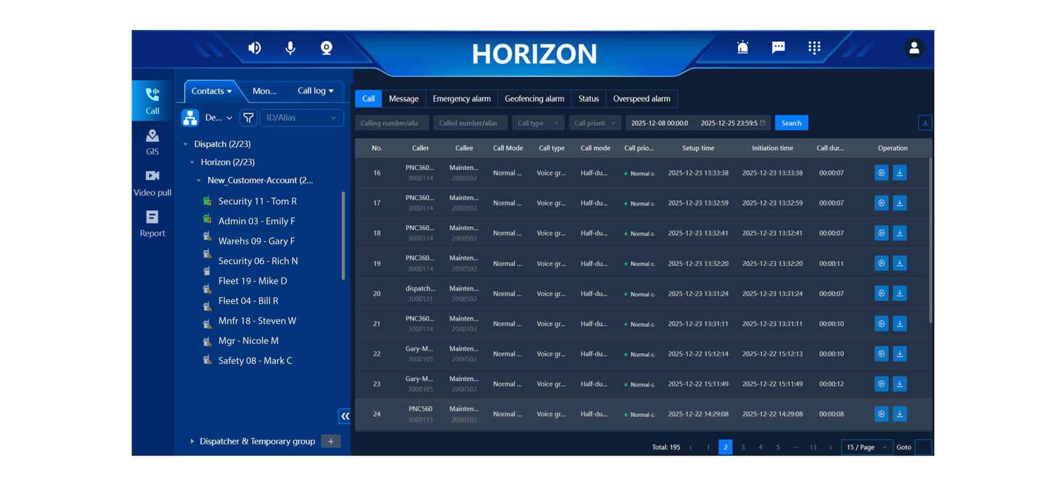Switch to the Geofencing alarm tab
1062x482 pixels.
[534, 99]
